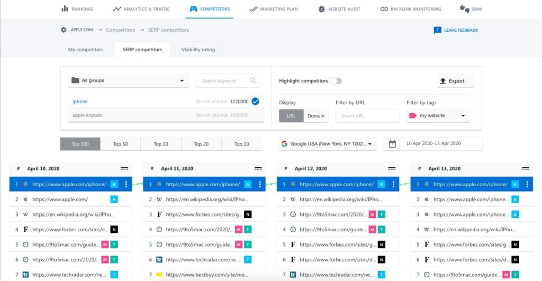Switch to My competitors tab
This screenshot has height=281, width=542.
[x=86, y=49]
